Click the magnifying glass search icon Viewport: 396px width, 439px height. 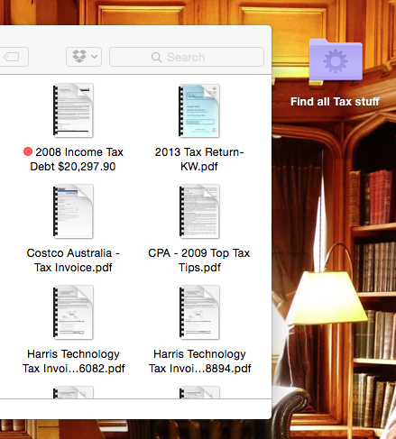(156, 57)
